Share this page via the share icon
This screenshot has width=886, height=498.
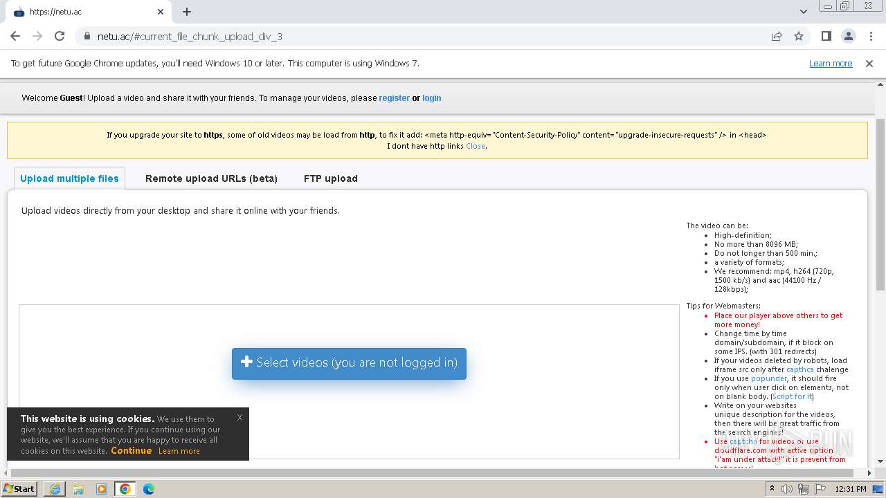pos(777,36)
